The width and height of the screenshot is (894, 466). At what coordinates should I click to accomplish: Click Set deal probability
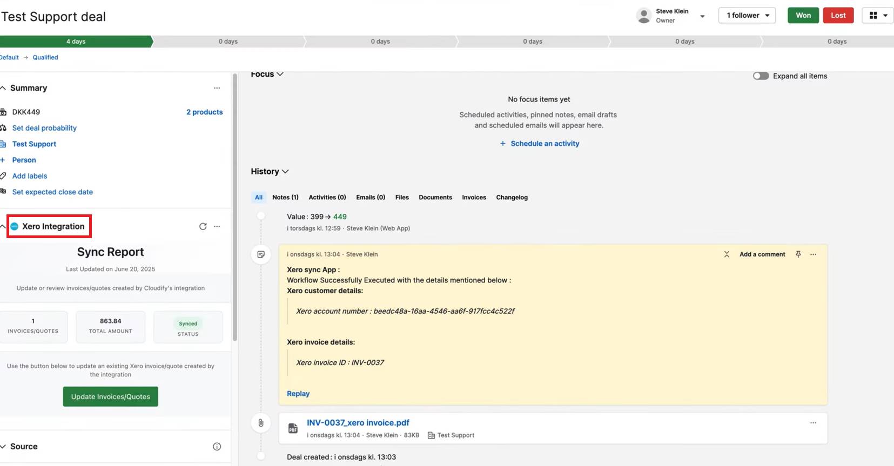(x=44, y=128)
